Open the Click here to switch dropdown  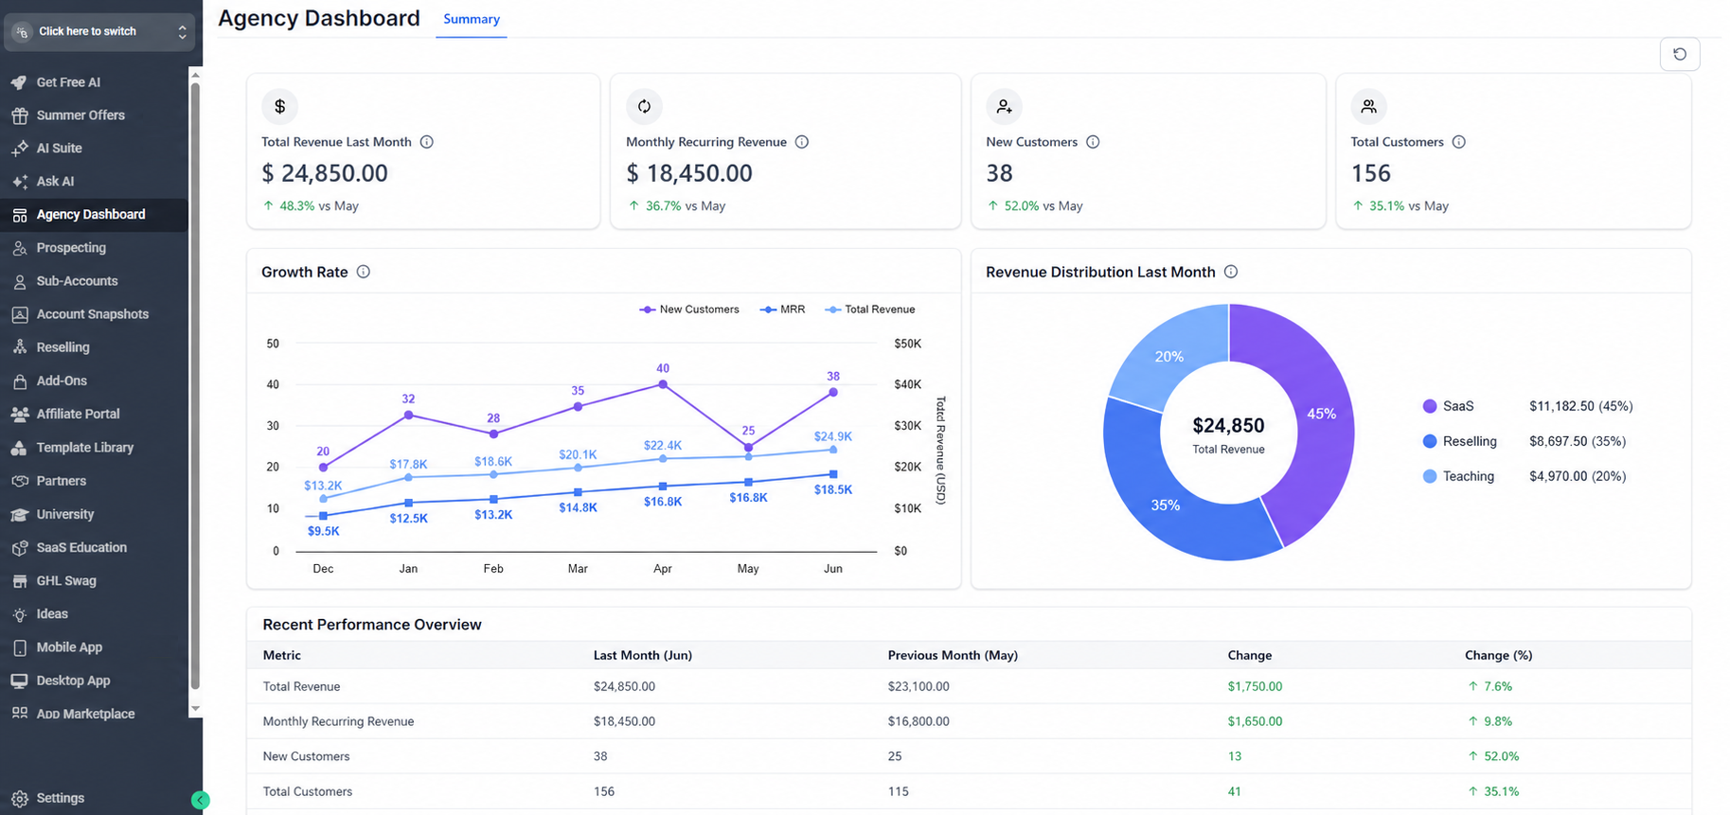[x=99, y=31]
